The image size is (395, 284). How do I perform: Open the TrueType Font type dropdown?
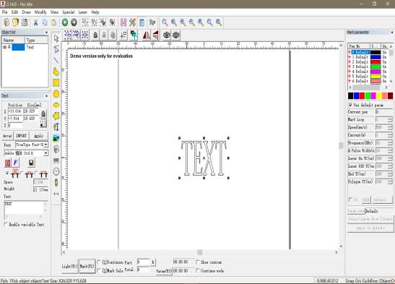(32, 145)
